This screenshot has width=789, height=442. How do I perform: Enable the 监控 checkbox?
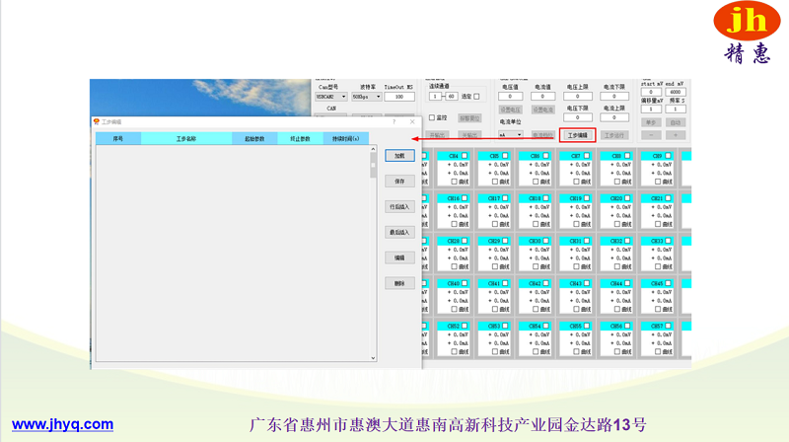(431, 117)
